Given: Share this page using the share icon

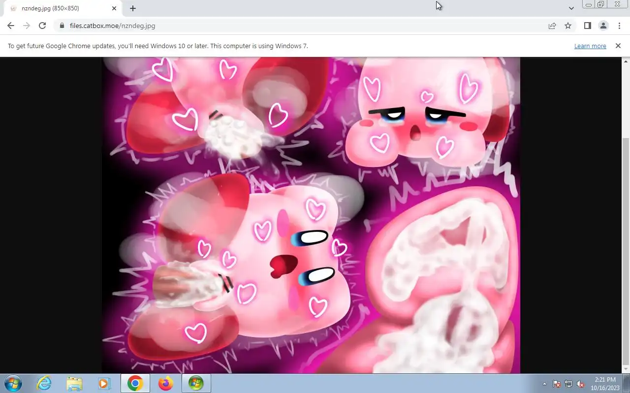Looking at the screenshot, I should click(x=552, y=26).
